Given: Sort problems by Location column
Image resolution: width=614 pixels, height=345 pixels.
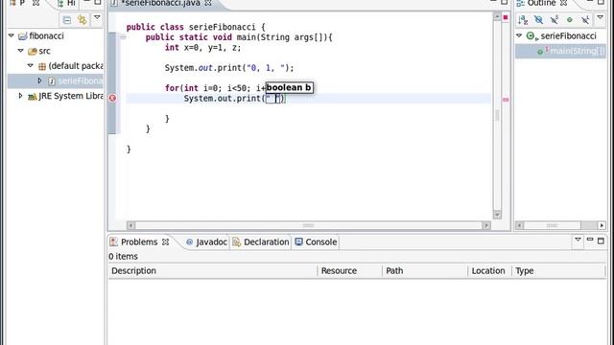Looking at the screenshot, I should tap(489, 270).
